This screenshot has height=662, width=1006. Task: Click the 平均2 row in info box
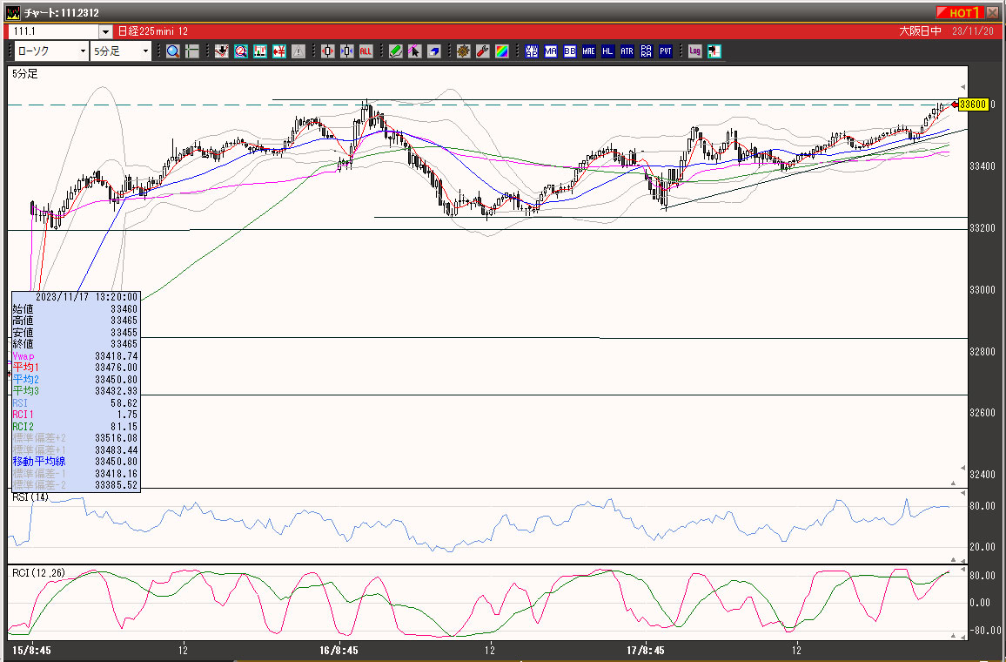(75, 380)
